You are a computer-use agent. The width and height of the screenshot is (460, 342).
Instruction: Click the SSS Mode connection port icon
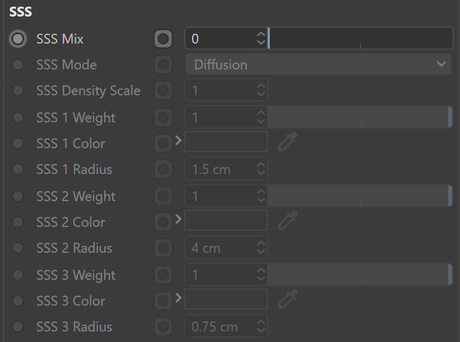[x=163, y=65]
